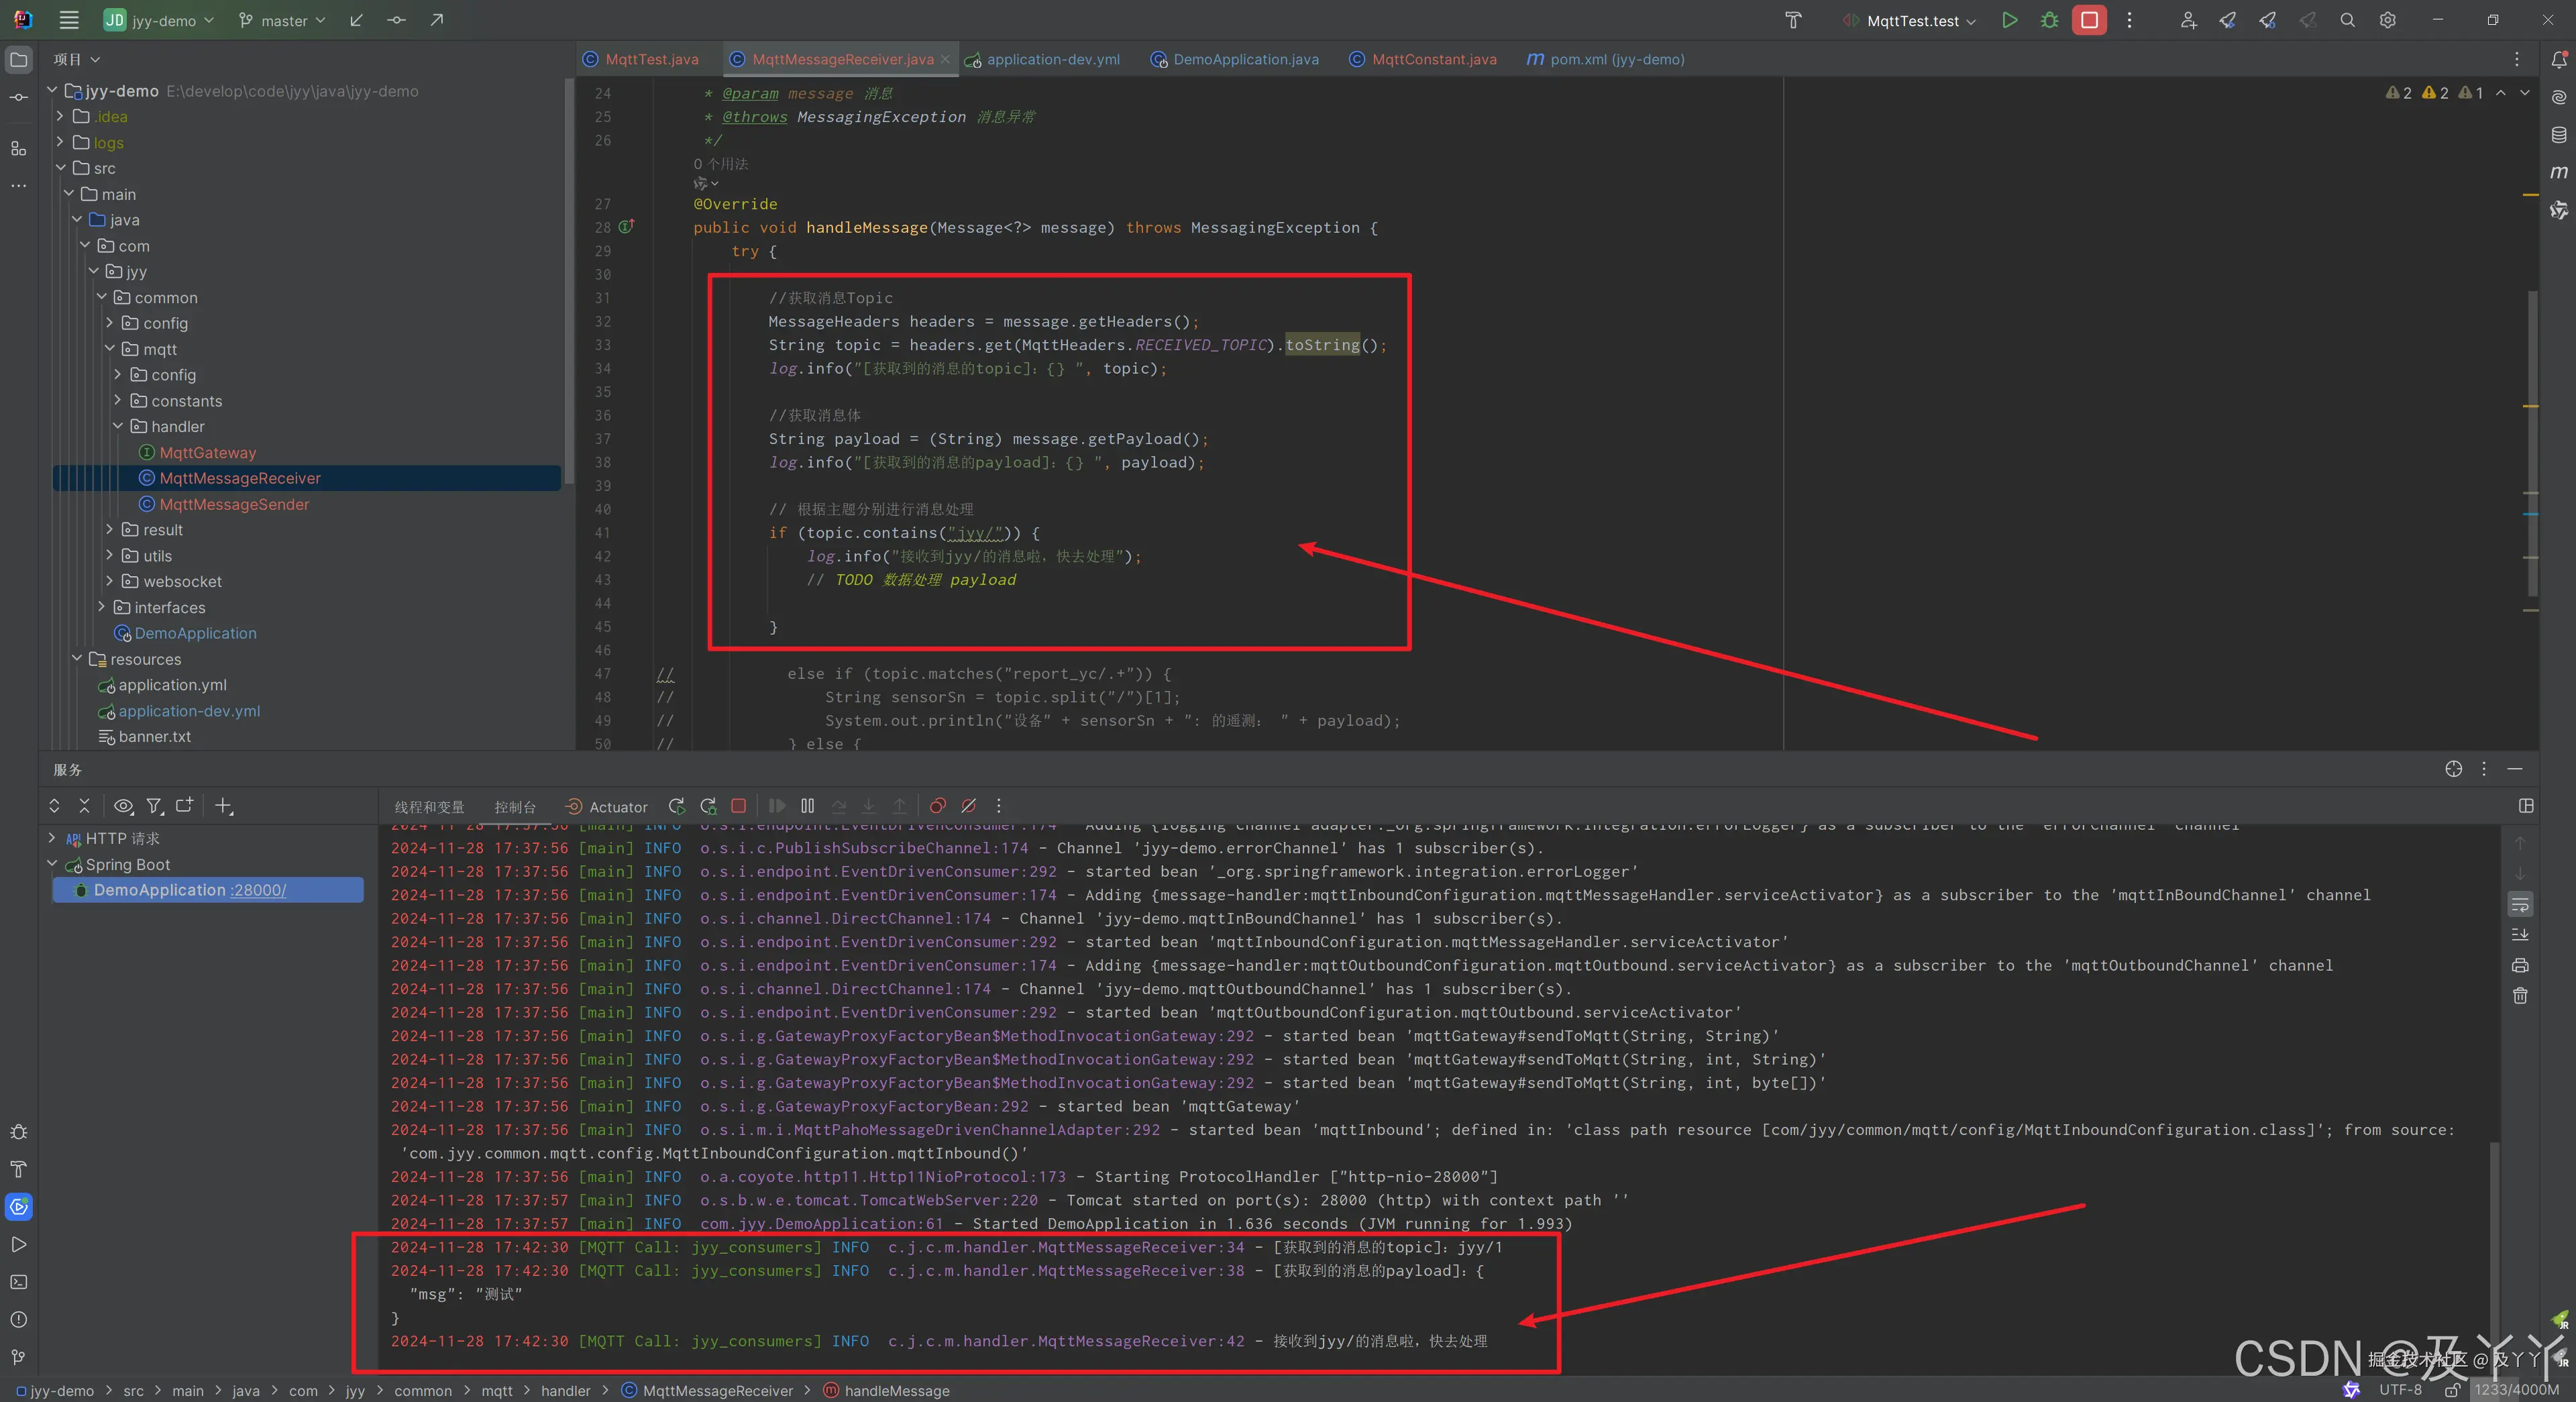Switch to the 线程和变量 tab
2576x1402 pixels.
[x=429, y=807]
